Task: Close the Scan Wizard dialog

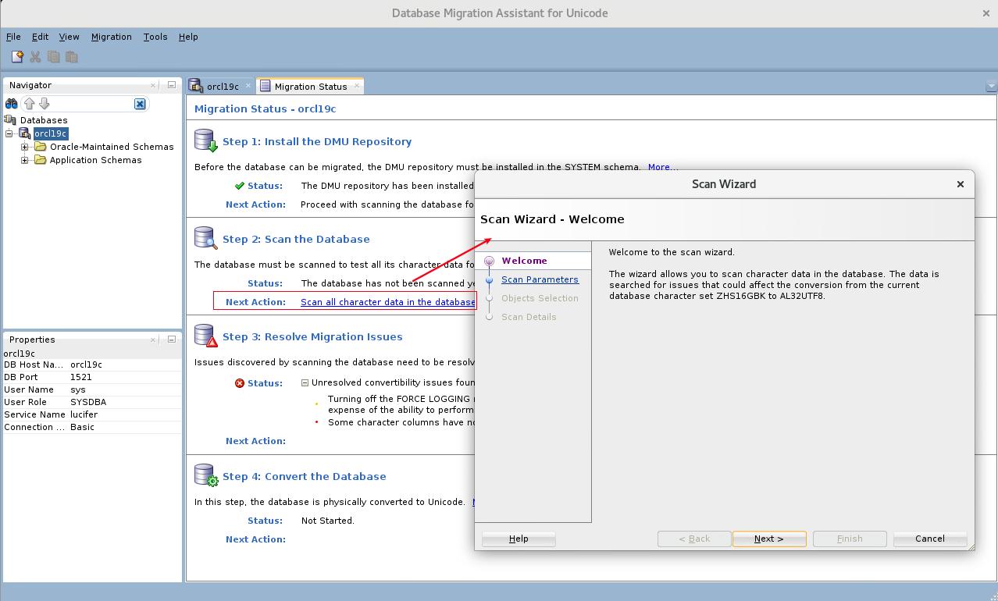Action: pos(961,184)
